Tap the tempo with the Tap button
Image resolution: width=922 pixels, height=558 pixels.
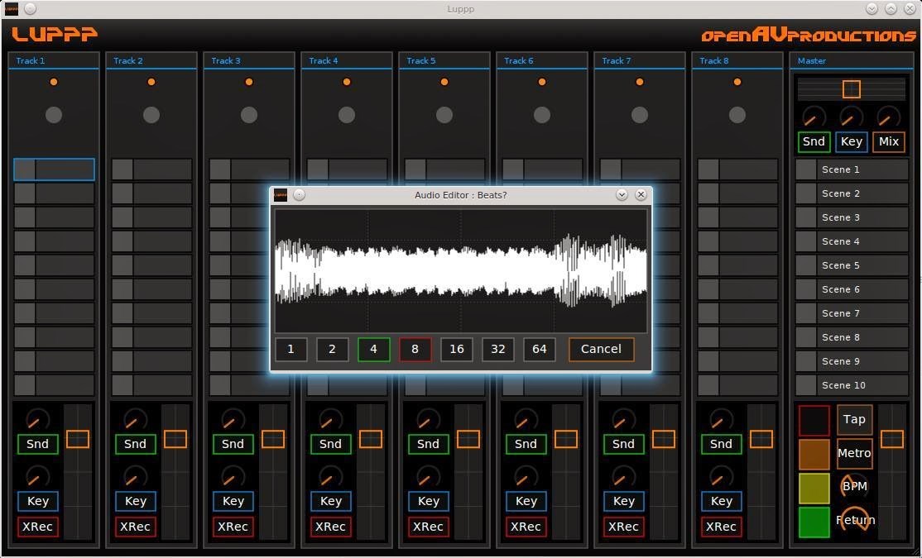[854, 419]
